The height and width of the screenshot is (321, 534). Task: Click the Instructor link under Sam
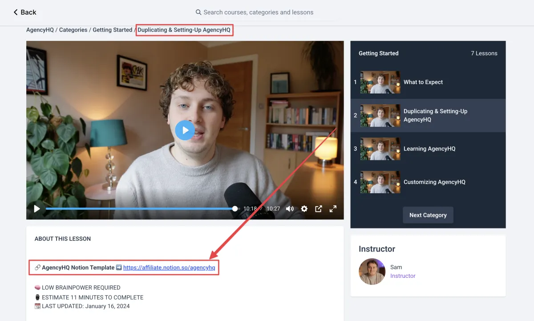pyautogui.click(x=403, y=276)
